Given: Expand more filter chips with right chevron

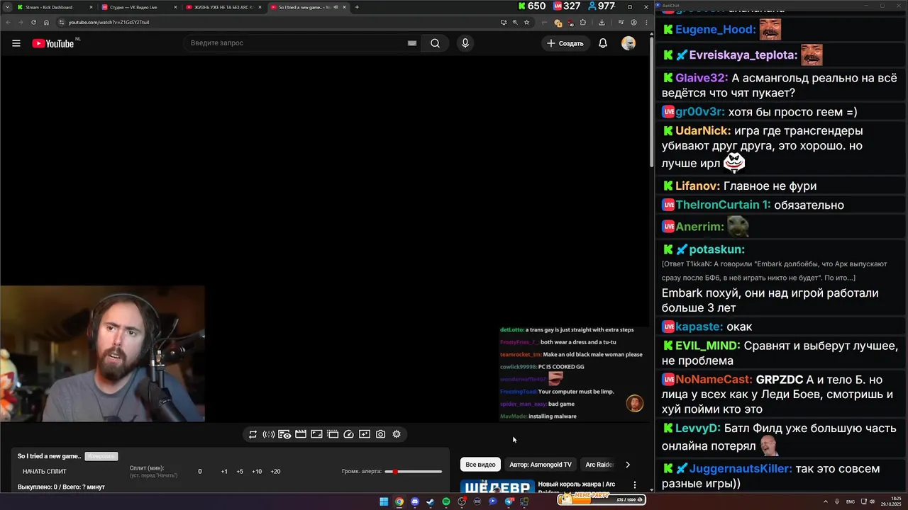Looking at the screenshot, I should click(x=628, y=465).
